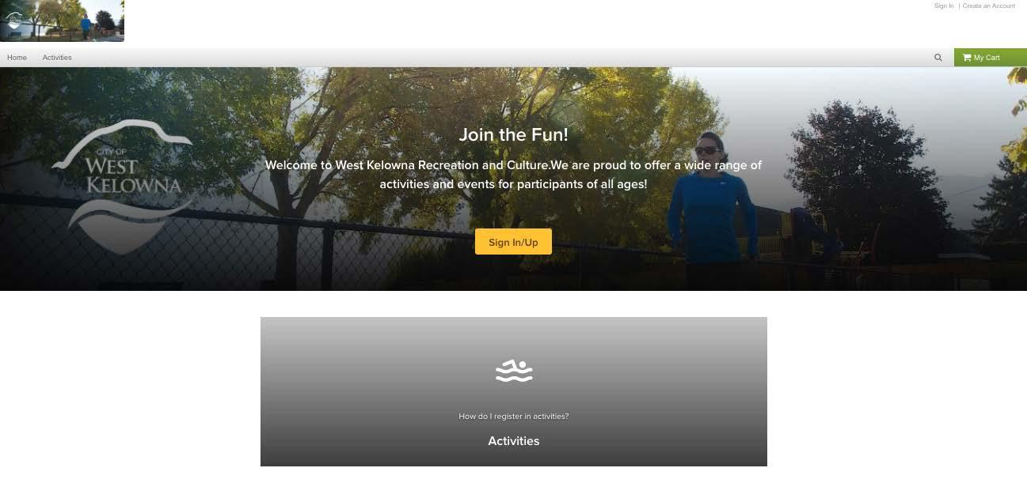Click the shopping cart icon
This screenshot has height=483, width=1027.
pyautogui.click(x=967, y=58)
